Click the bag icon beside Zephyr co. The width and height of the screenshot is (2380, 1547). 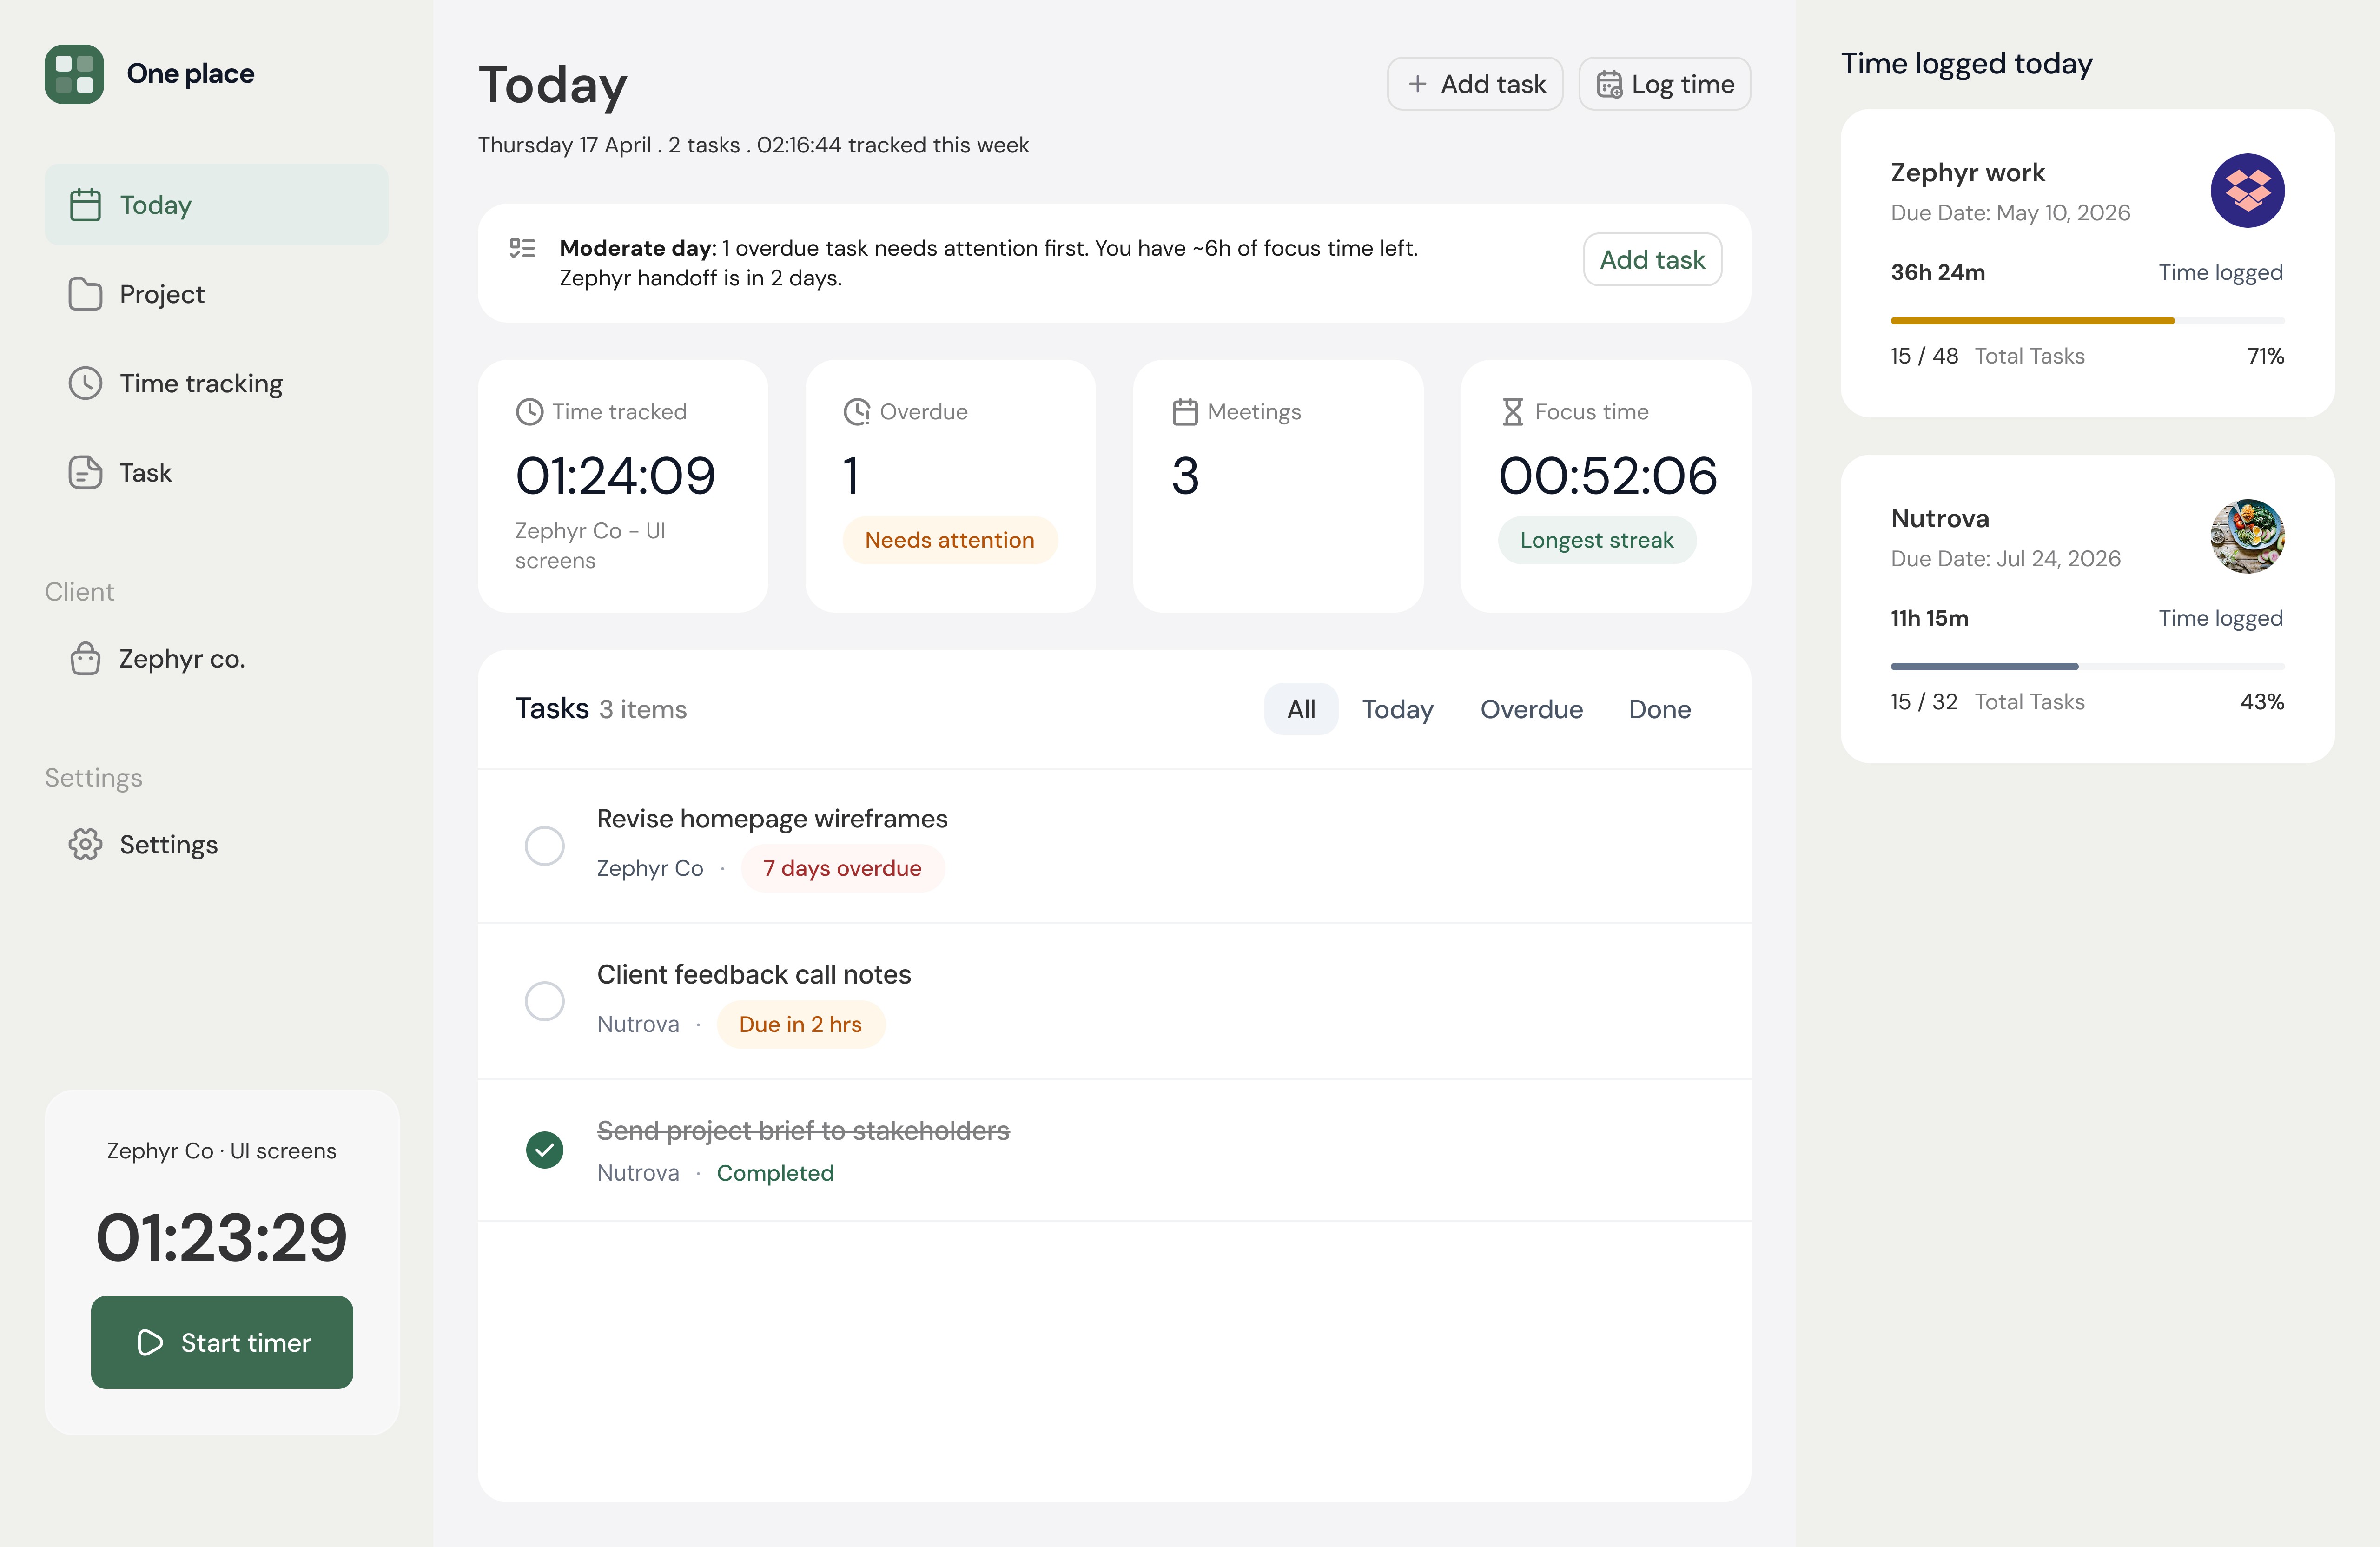[85, 658]
